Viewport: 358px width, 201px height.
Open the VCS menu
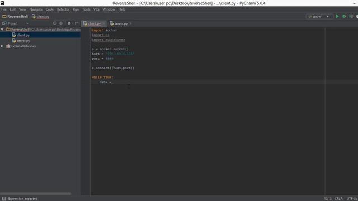96,9
